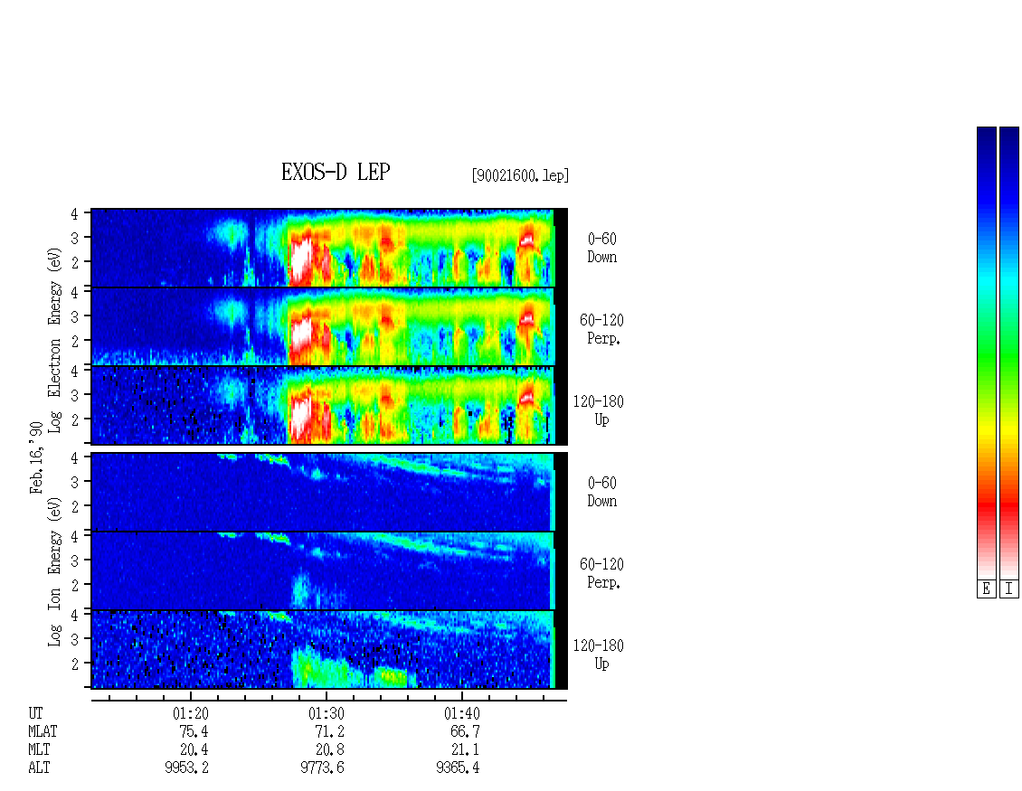Click the electron 60-120 Perp. angle label
Viewport: 1022px width, 791px height.
[x=601, y=329]
